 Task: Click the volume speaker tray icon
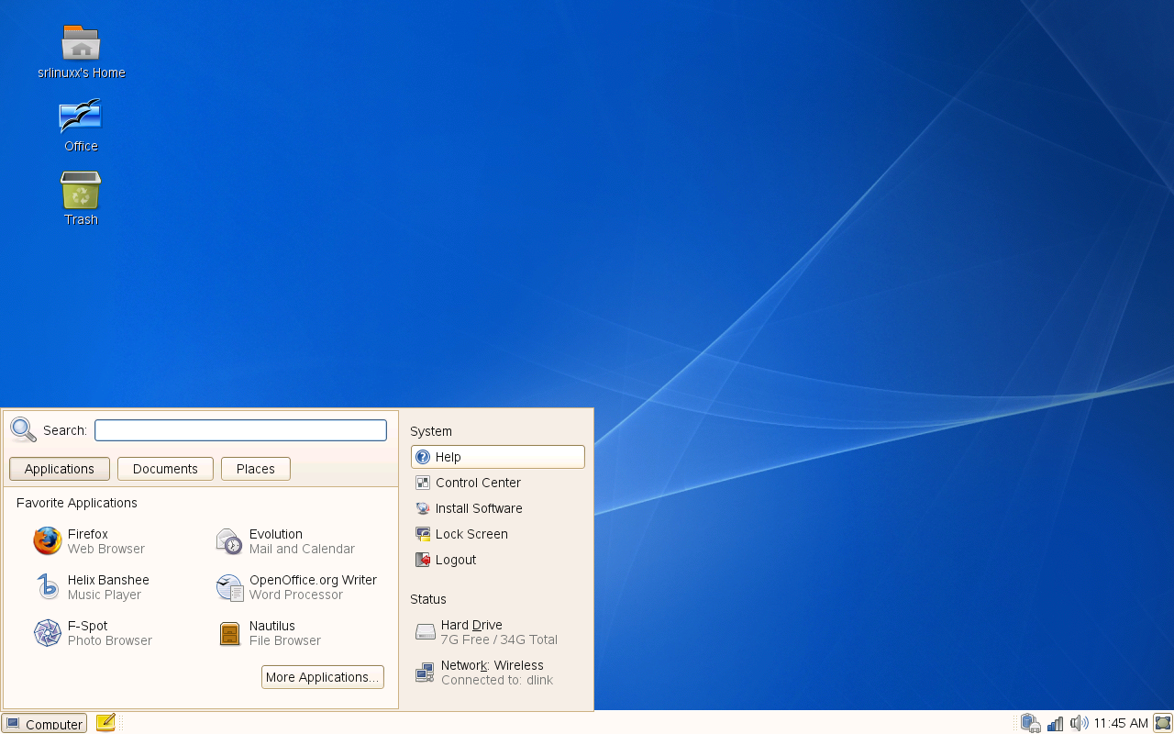coord(1079,723)
